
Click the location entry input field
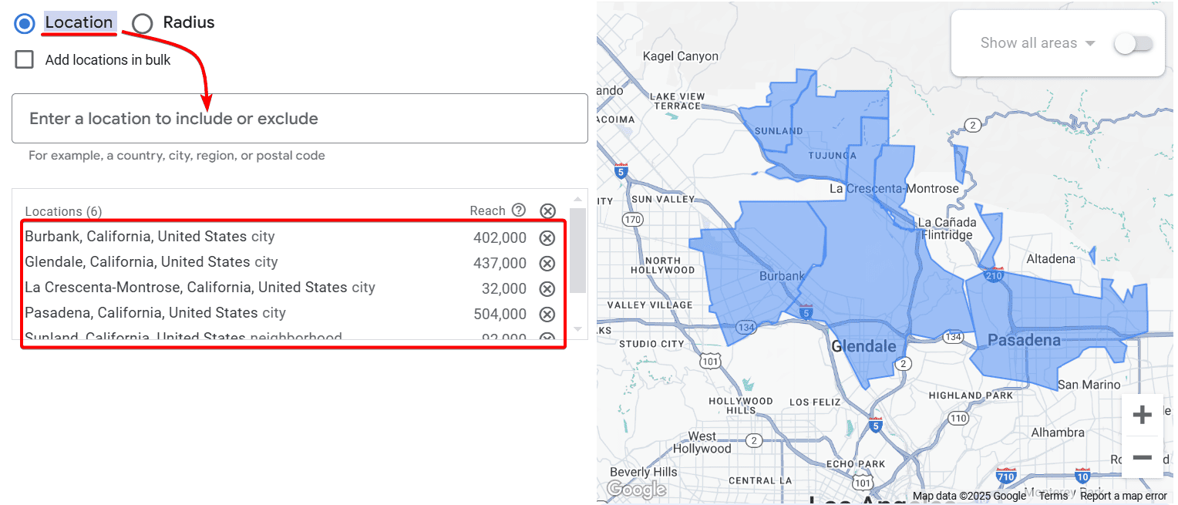pos(299,117)
